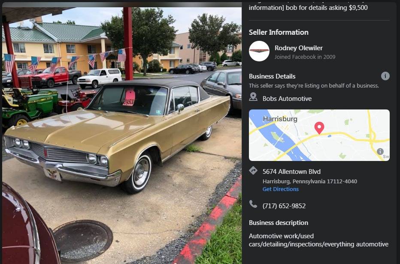Click the Bobs Automotive location pin icon

(253, 97)
